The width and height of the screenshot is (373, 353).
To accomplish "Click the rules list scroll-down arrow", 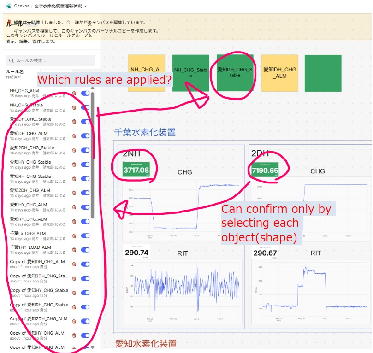I will [93, 347].
